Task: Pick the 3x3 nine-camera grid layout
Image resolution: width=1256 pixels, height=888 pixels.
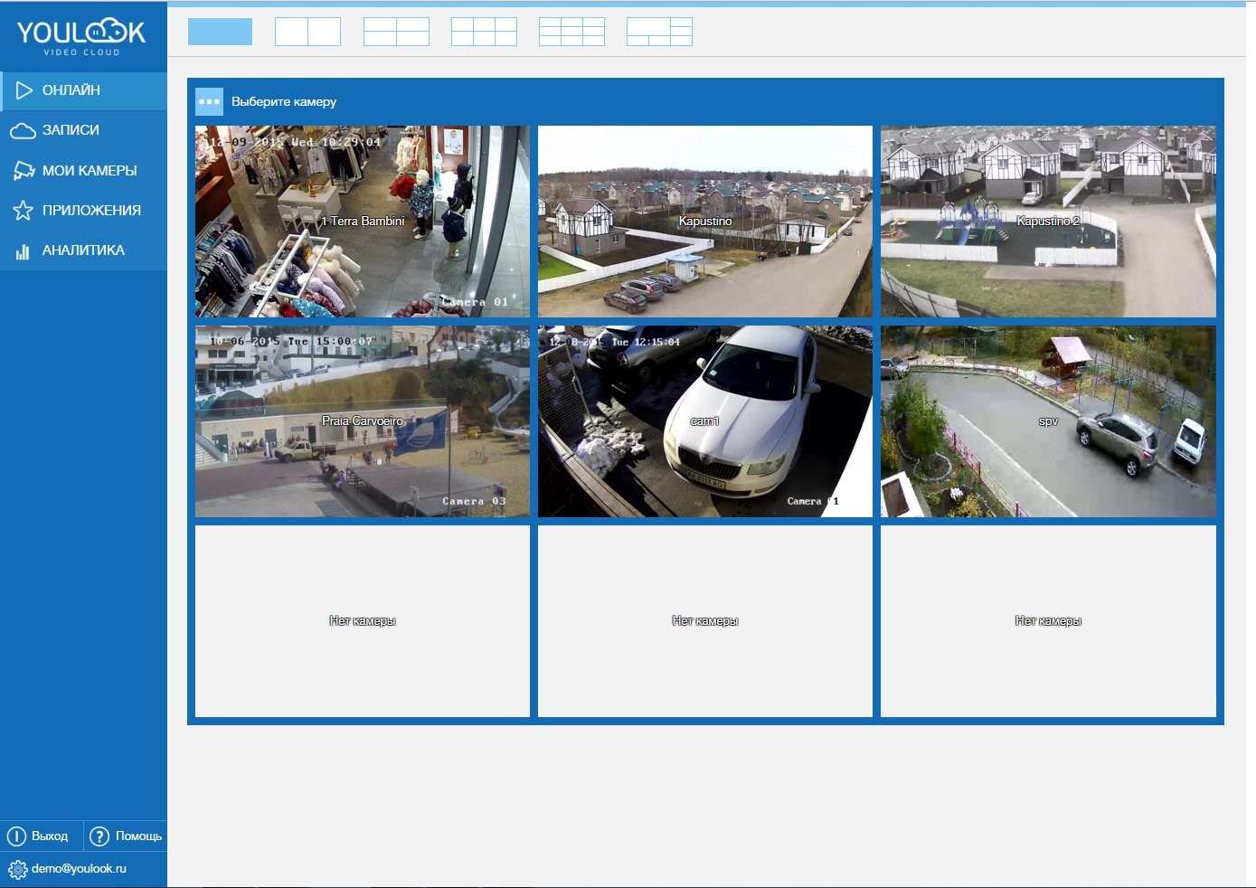Action: coord(571,32)
